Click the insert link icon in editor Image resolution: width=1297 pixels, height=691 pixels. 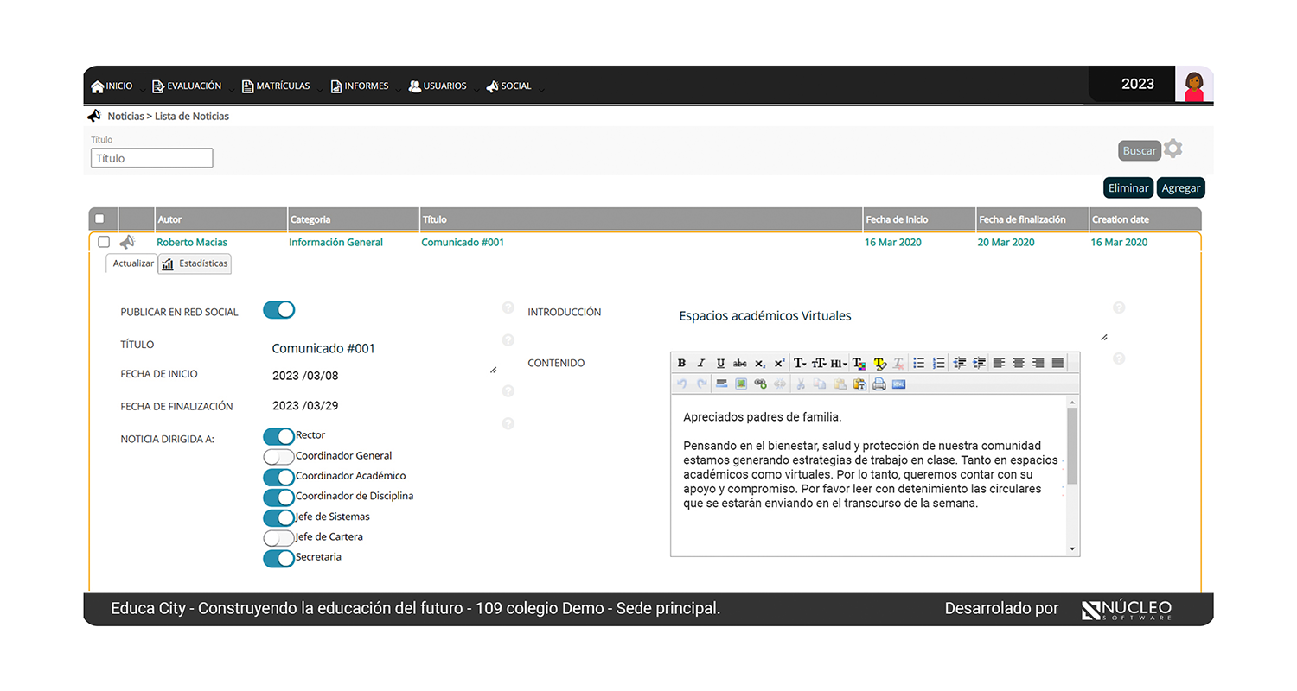click(x=760, y=384)
